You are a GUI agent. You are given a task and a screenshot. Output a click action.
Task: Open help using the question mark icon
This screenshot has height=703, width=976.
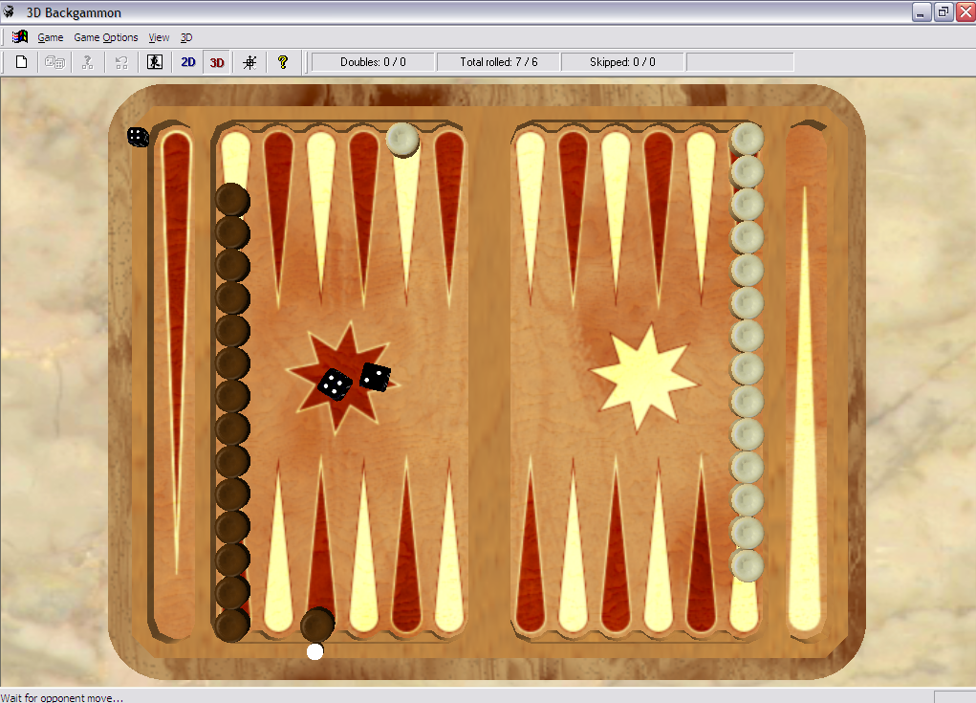[x=281, y=61]
